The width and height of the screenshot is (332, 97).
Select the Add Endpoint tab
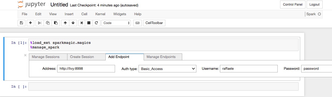tap(124, 57)
